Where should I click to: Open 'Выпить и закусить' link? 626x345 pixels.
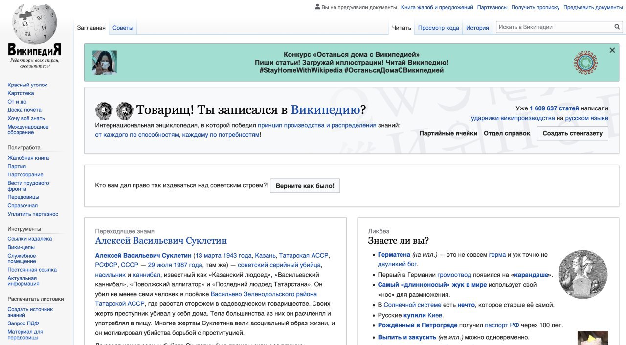pos(407,337)
